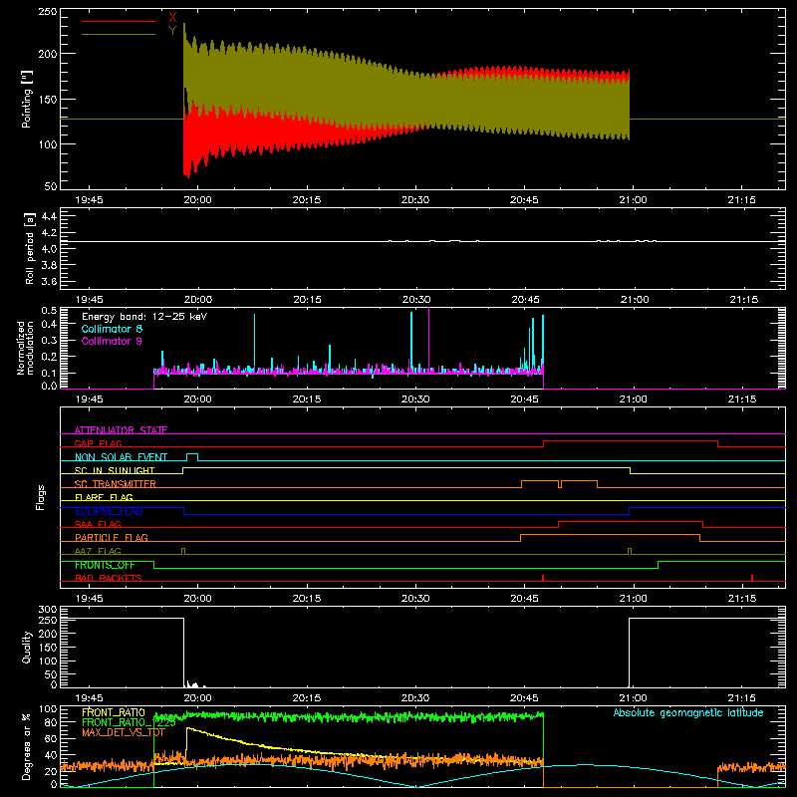This screenshot has width=797, height=797.
Task: Click the Pointing ["] axis title
Action: click(x=27, y=99)
